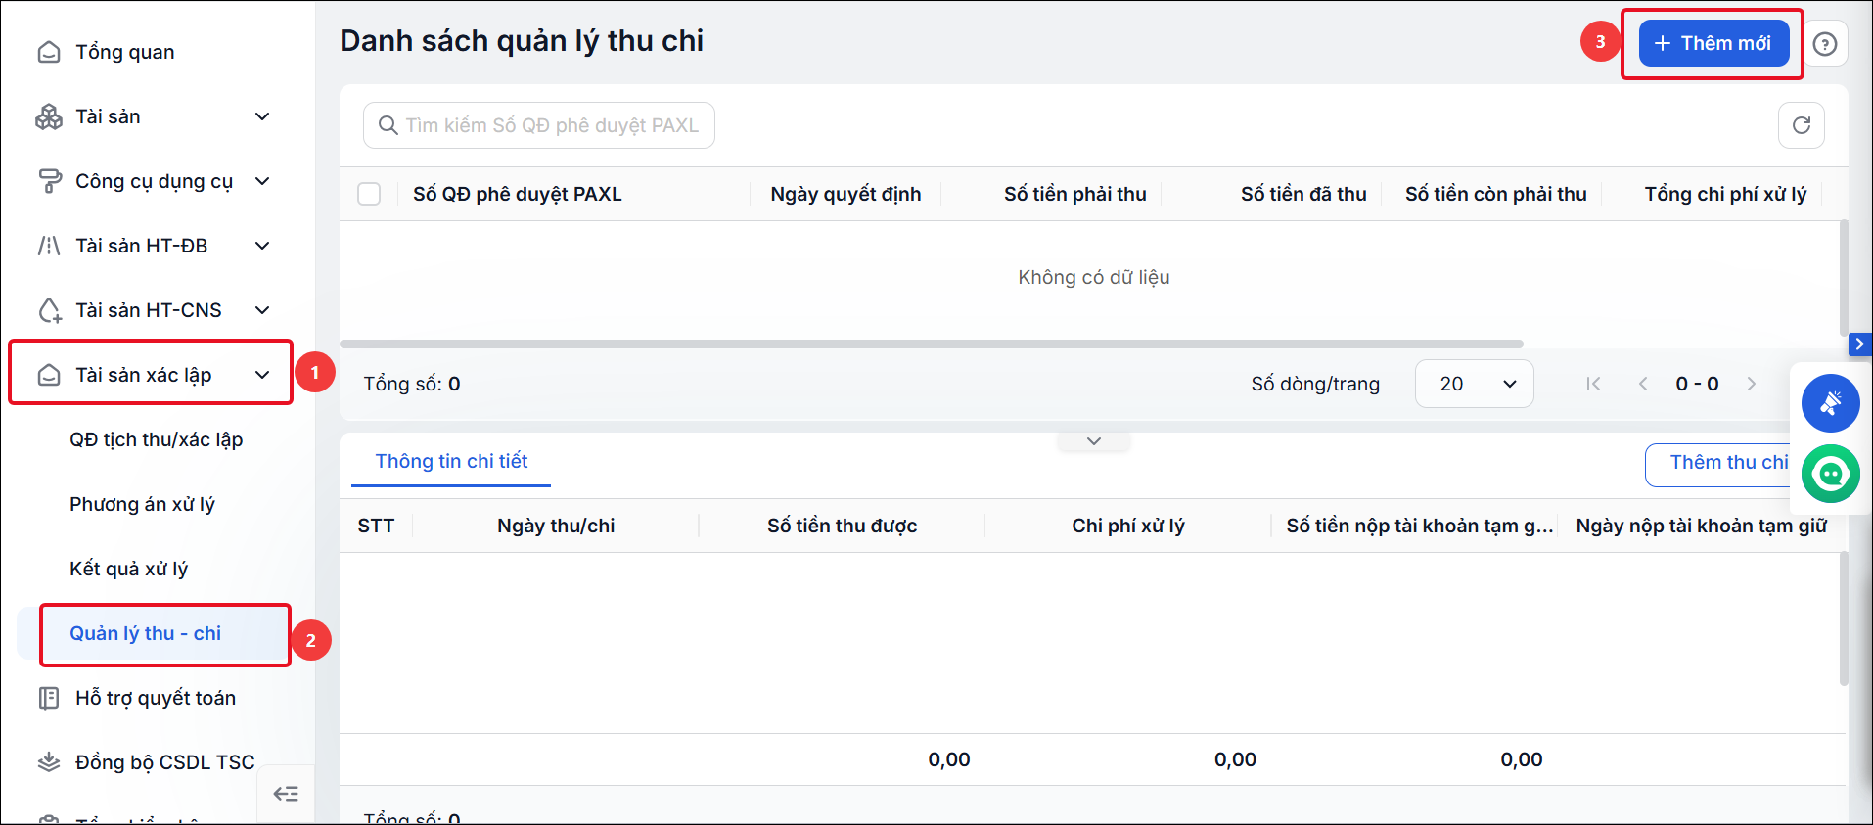Click the Thêm mới button
The image size is (1873, 825).
click(1714, 43)
